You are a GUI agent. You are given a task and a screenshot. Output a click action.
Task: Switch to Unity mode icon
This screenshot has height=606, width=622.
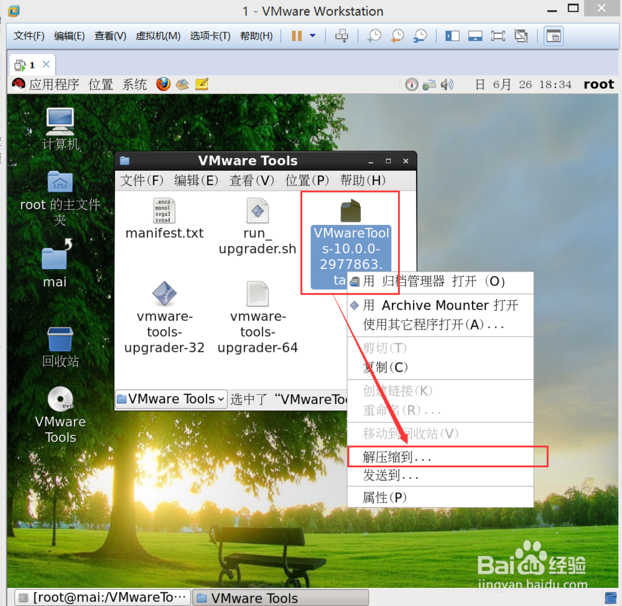(521, 36)
